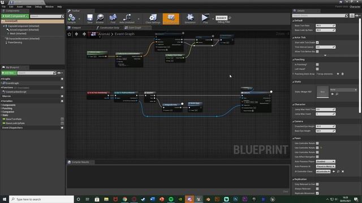362x203 pixels.
Task: Click plus icon next to Graphs
Action: [x=62, y=79]
